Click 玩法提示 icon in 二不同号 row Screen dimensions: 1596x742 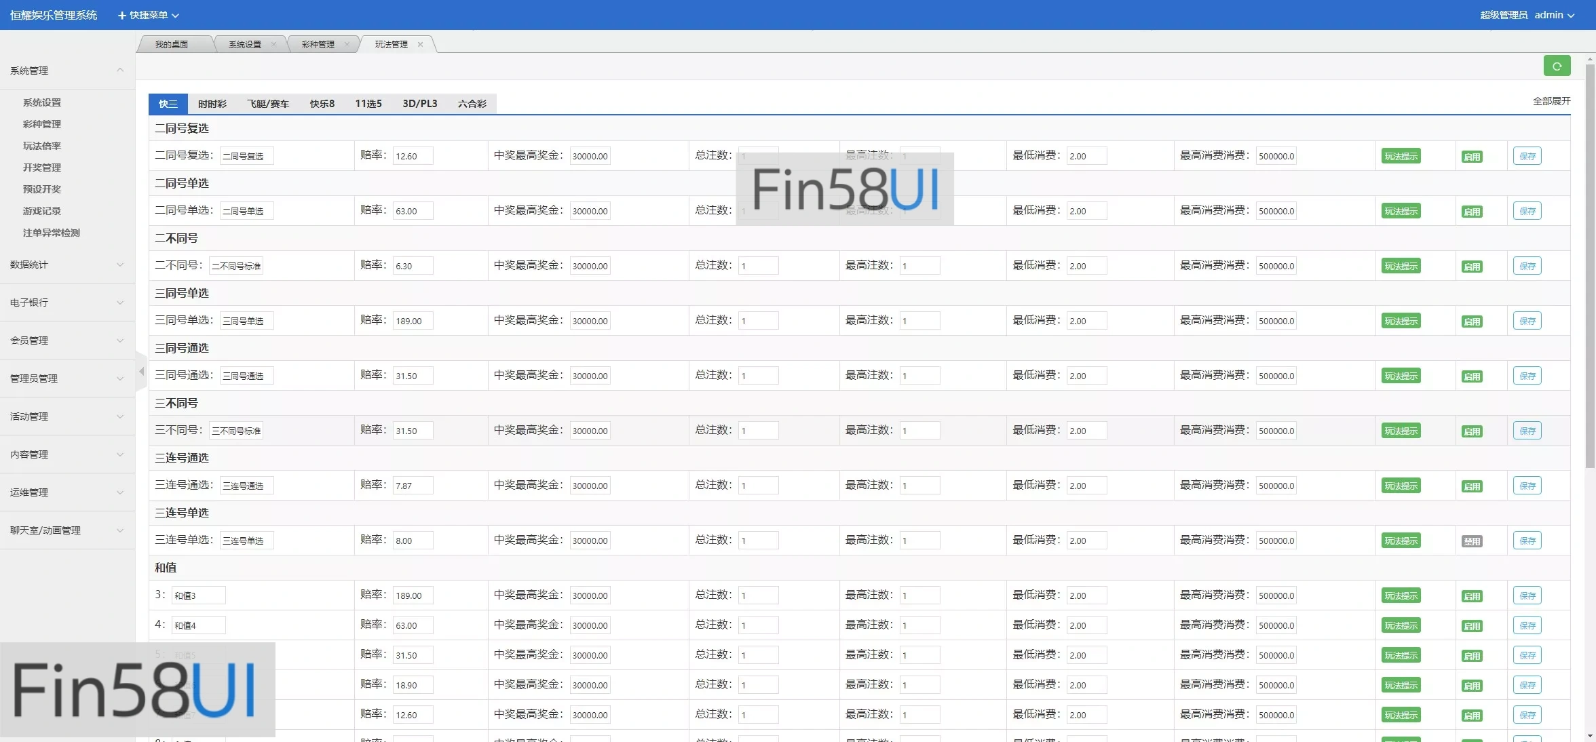[1401, 266]
